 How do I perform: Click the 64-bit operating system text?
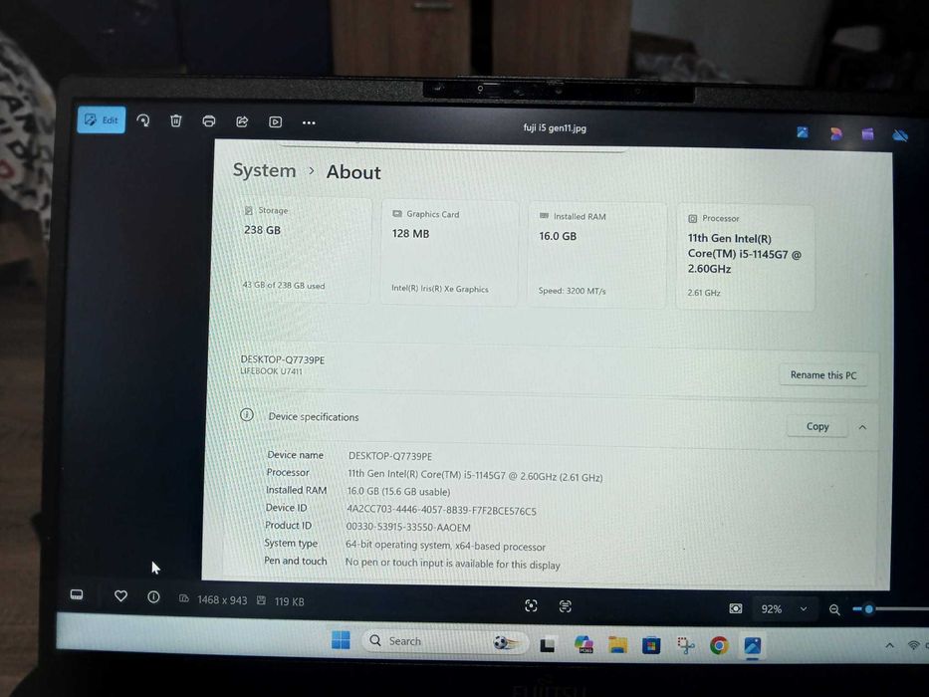[x=445, y=546]
